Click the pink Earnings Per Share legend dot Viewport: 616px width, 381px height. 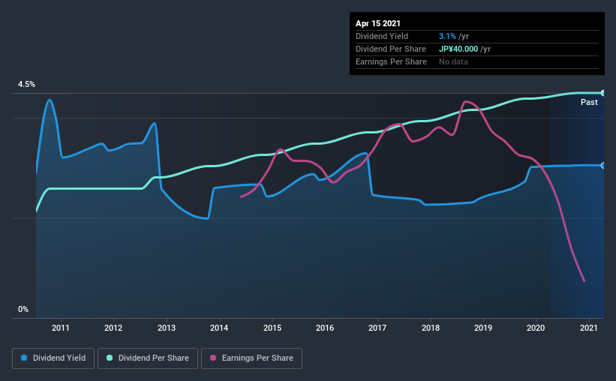pyautogui.click(x=213, y=358)
